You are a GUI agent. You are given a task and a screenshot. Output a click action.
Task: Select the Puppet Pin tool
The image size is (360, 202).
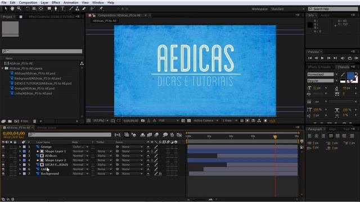(101, 9)
